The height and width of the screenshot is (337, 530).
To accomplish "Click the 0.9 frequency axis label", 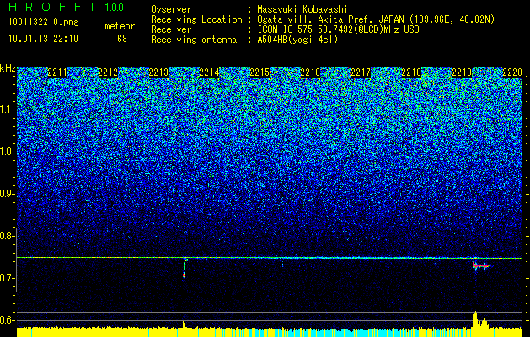I will click(x=8, y=194).
